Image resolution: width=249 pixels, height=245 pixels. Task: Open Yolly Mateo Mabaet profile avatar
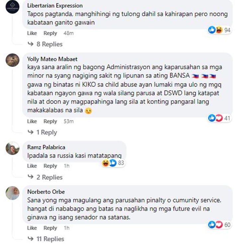[12, 60]
